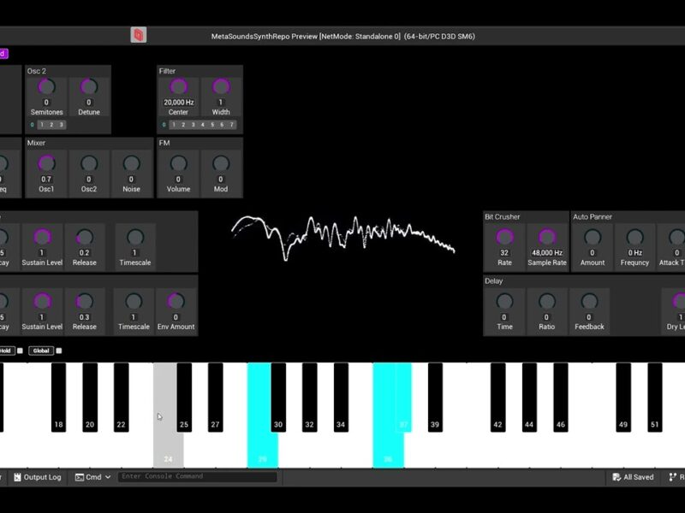
Task: Play black piano key 18
Action: [x=58, y=397]
